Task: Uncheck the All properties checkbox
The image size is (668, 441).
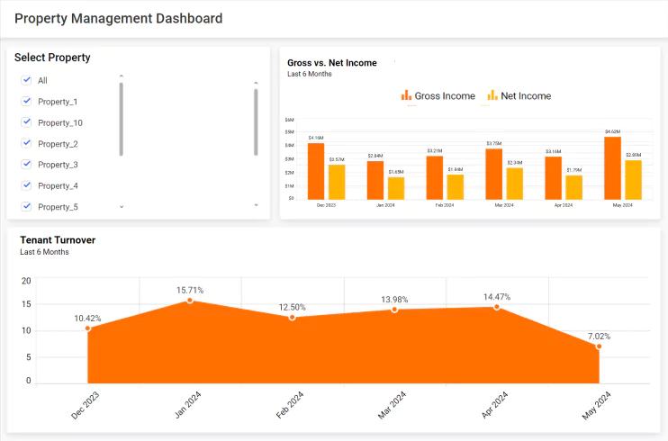Action: (x=26, y=80)
